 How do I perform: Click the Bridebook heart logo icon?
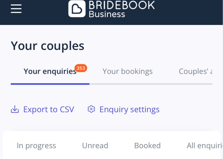click(x=77, y=9)
